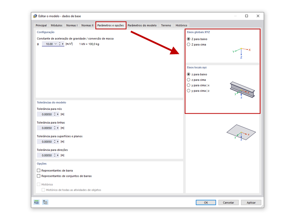Click the surface local axes preview image
Viewport: 292px width, 219px height.
241,133
